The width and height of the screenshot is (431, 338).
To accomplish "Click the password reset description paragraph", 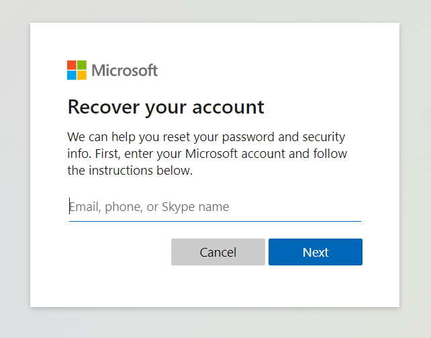I will click(207, 154).
